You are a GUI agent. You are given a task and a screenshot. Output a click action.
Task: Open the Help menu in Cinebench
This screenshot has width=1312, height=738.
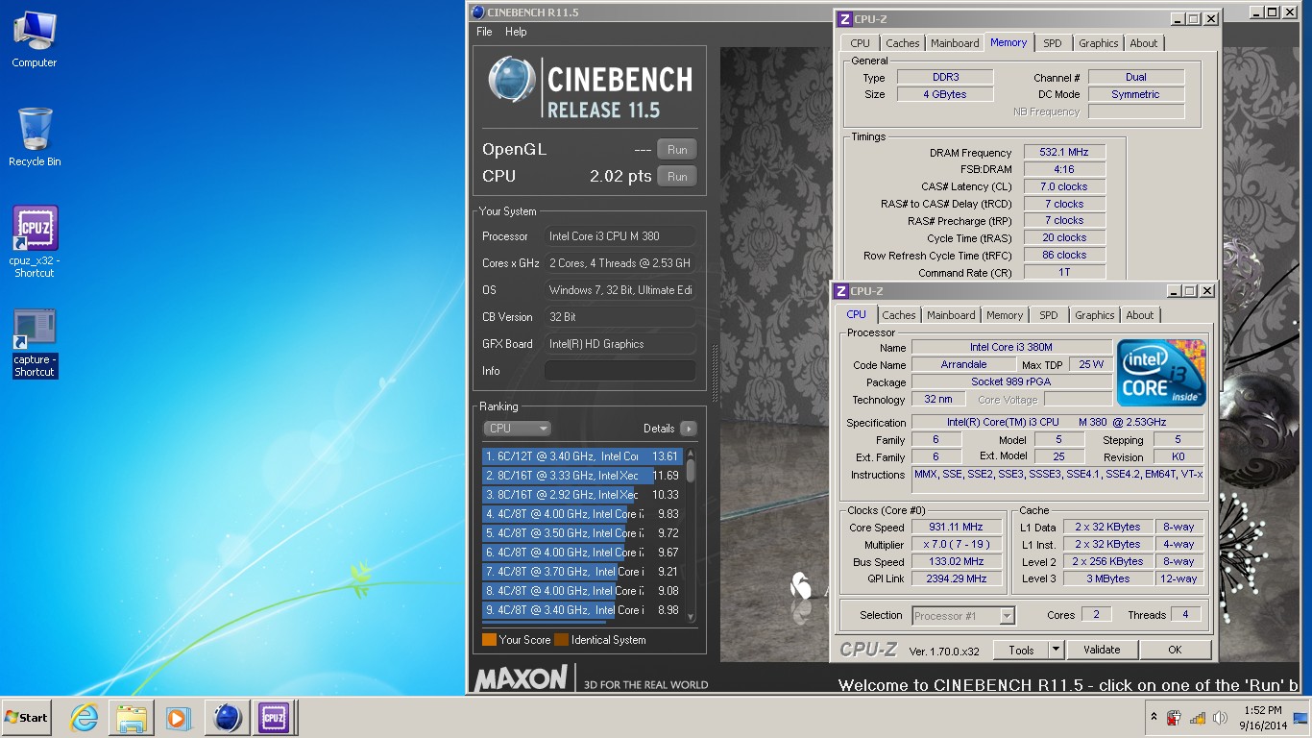pyautogui.click(x=516, y=32)
